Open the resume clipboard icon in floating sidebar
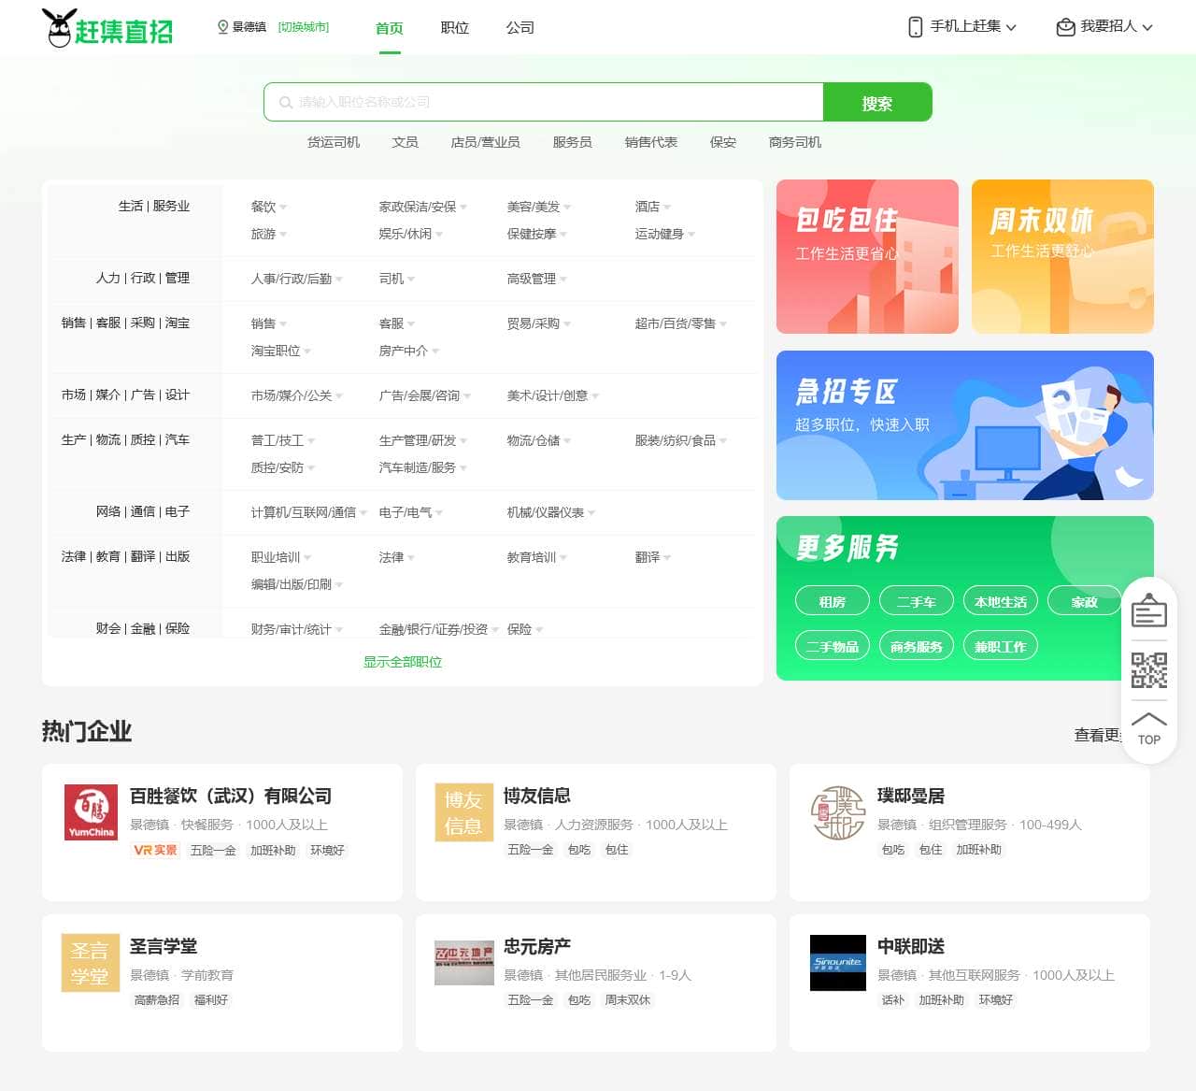 pyautogui.click(x=1148, y=611)
